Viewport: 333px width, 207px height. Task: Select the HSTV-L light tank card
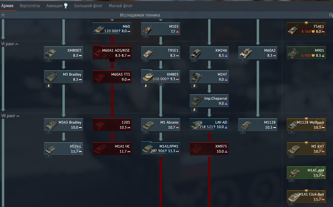coord(64,148)
